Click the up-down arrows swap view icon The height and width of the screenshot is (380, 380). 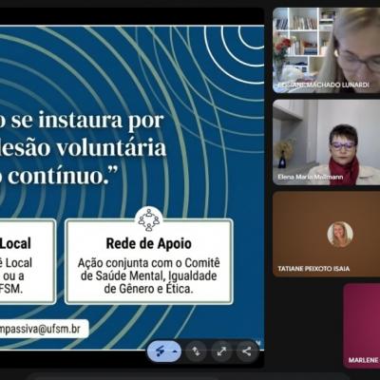pos(196,351)
